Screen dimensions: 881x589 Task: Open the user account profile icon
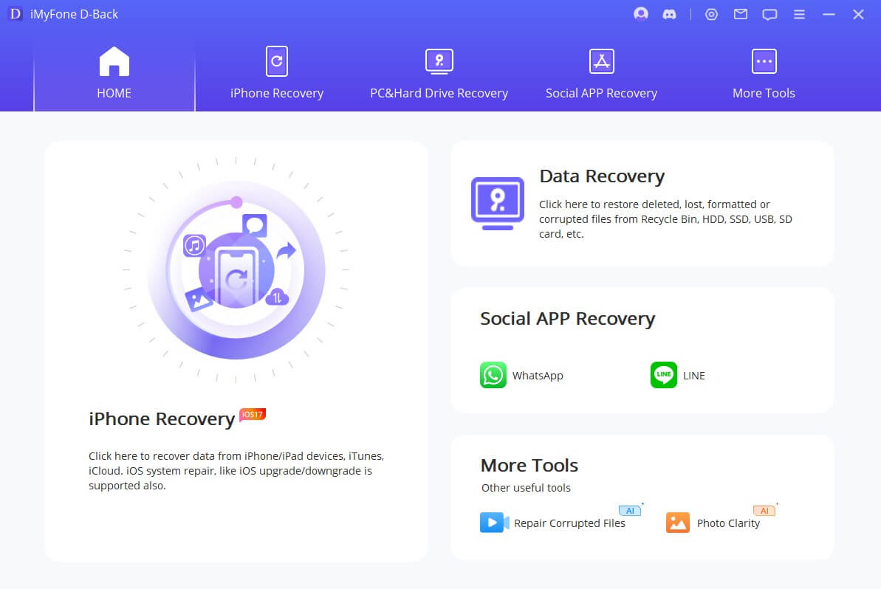tap(640, 14)
